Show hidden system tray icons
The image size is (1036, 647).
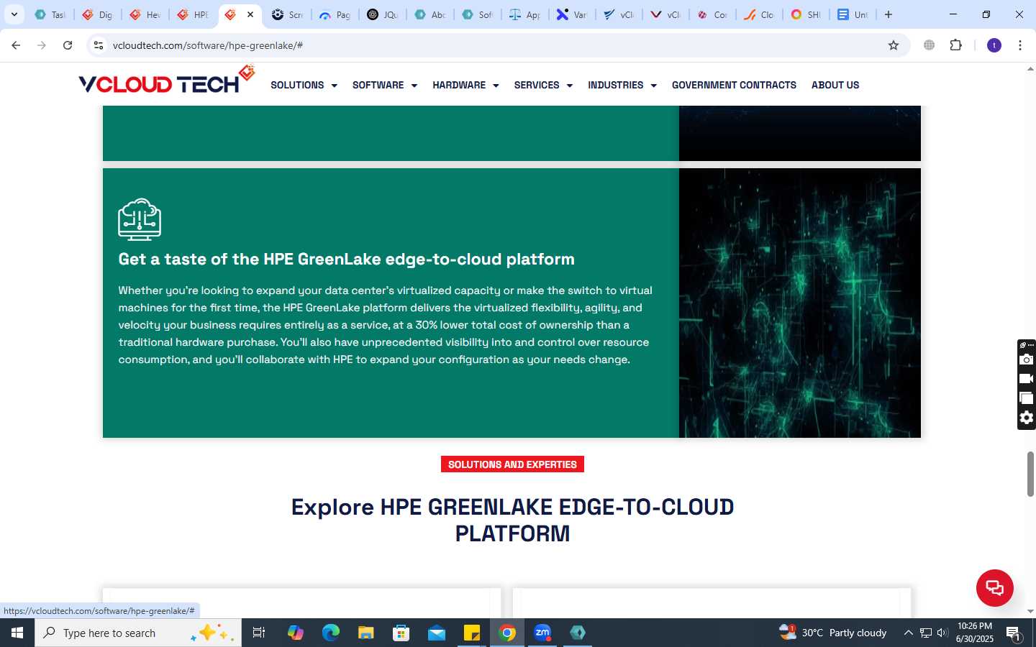pos(908,633)
